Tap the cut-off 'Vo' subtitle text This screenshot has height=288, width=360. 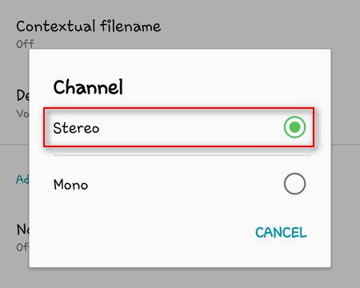click(x=22, y=114)
